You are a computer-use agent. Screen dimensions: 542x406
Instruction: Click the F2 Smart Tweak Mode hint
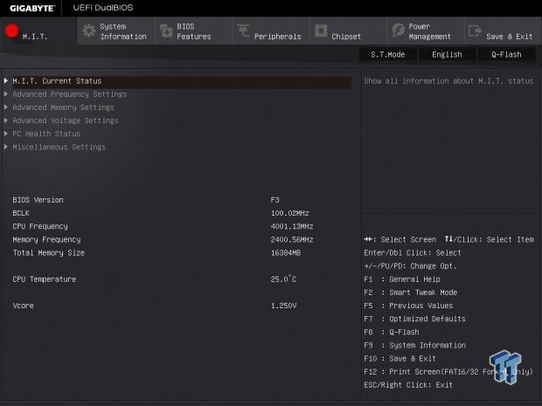410,292
